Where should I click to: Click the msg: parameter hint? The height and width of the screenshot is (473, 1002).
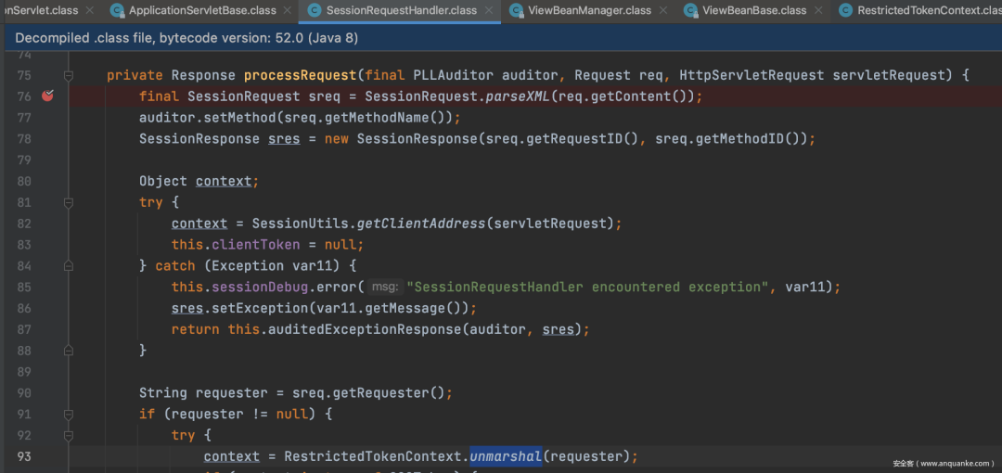385,287
